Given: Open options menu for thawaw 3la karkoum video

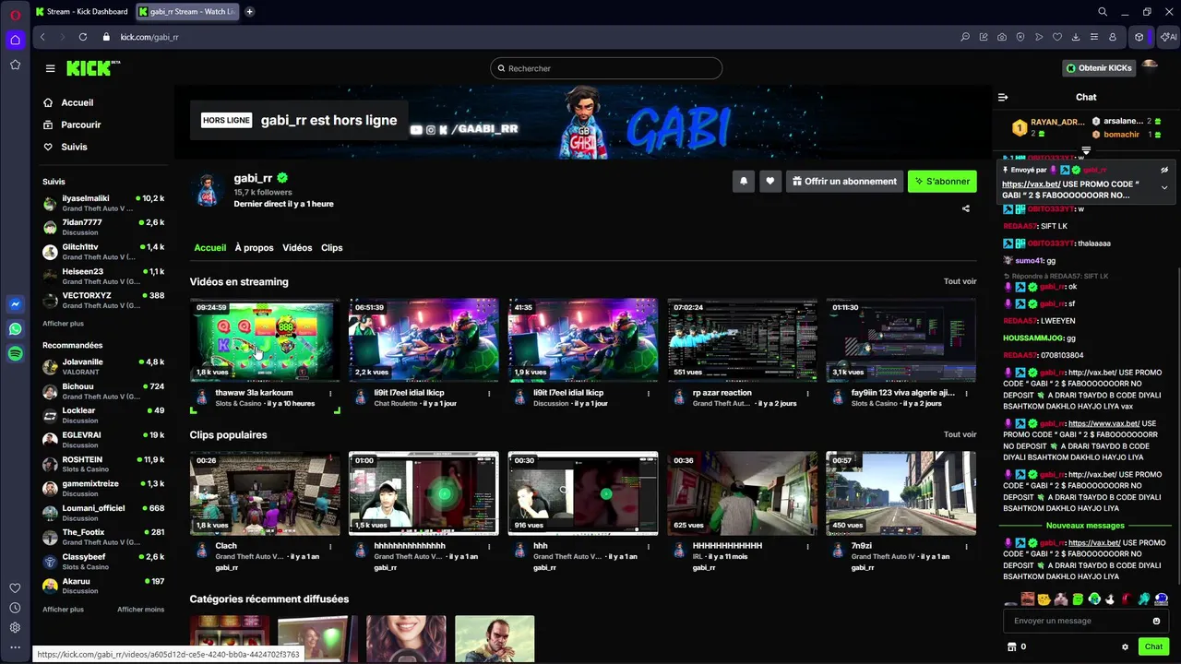Looking at the screenshot, I should [330, 394].
